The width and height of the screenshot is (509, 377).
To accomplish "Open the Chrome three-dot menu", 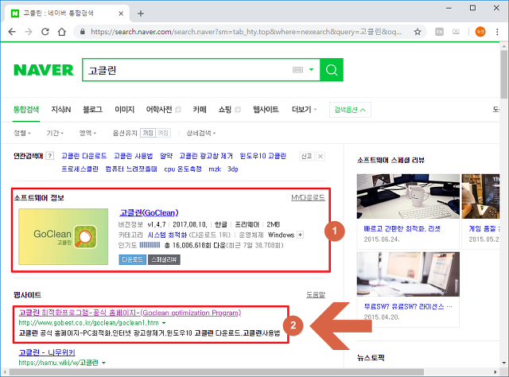I will pos(497,32).
